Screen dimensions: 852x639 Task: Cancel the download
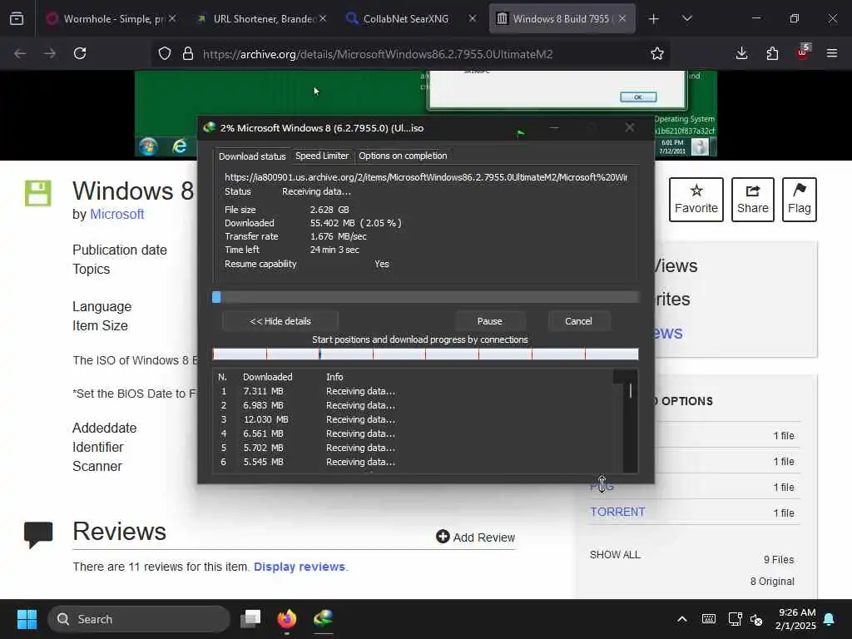point(578,321)
